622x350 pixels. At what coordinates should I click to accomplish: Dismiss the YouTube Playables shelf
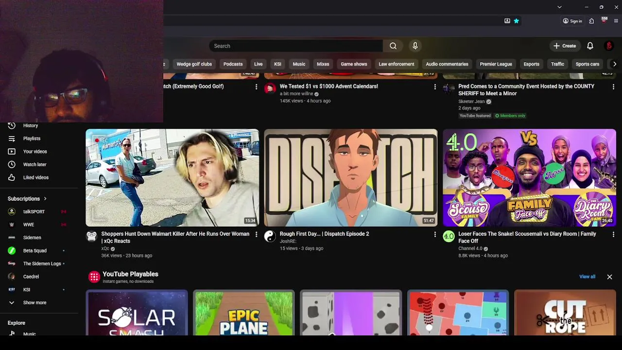tap(609, 277)
